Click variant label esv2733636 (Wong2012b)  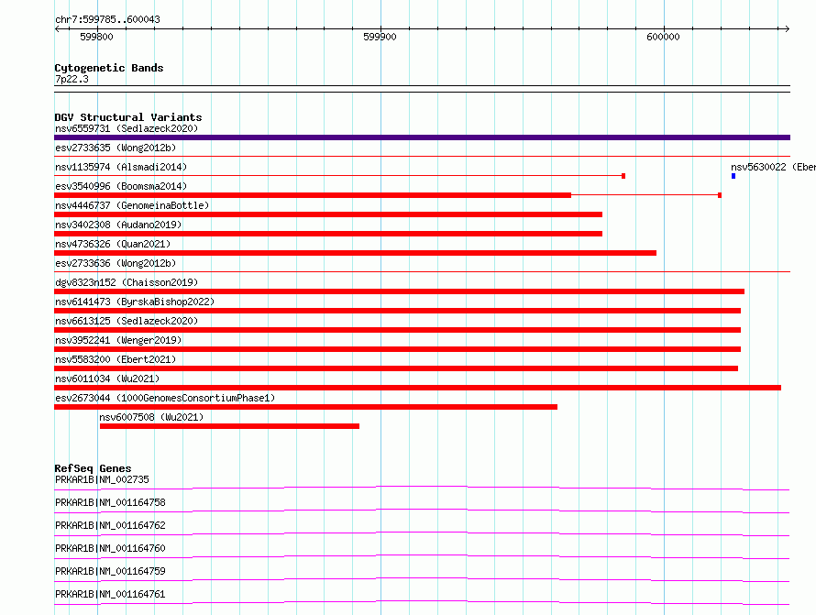pos(116,263)
